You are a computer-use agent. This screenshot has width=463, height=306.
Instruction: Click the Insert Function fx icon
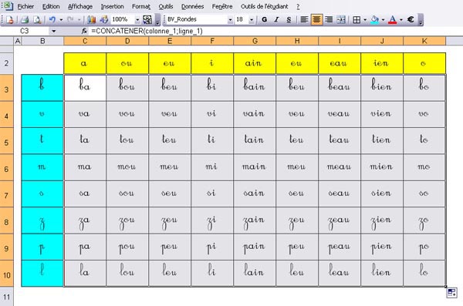click(x=84, y=31)
